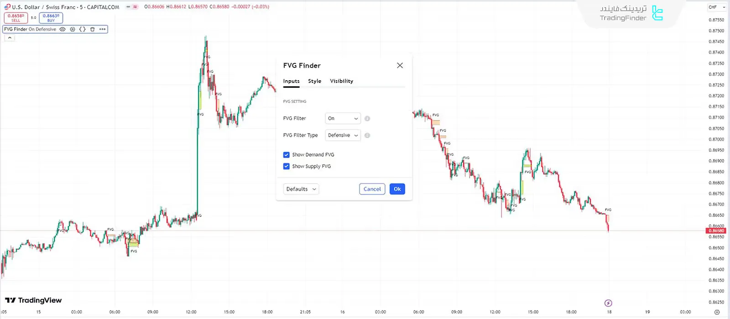Open the Defaults dropdown
Screen dimensions: 730x319
pyautogui.click(x=301, y=189)
